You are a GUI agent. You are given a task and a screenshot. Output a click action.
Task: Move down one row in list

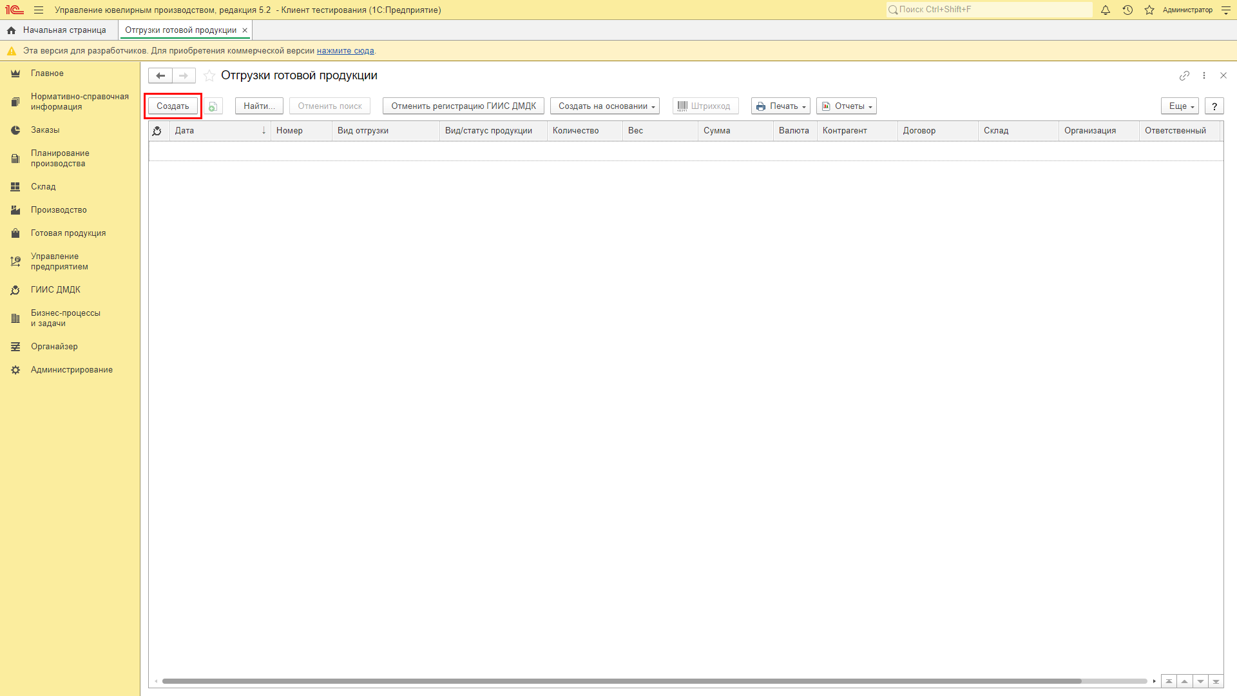(1200, 681)
